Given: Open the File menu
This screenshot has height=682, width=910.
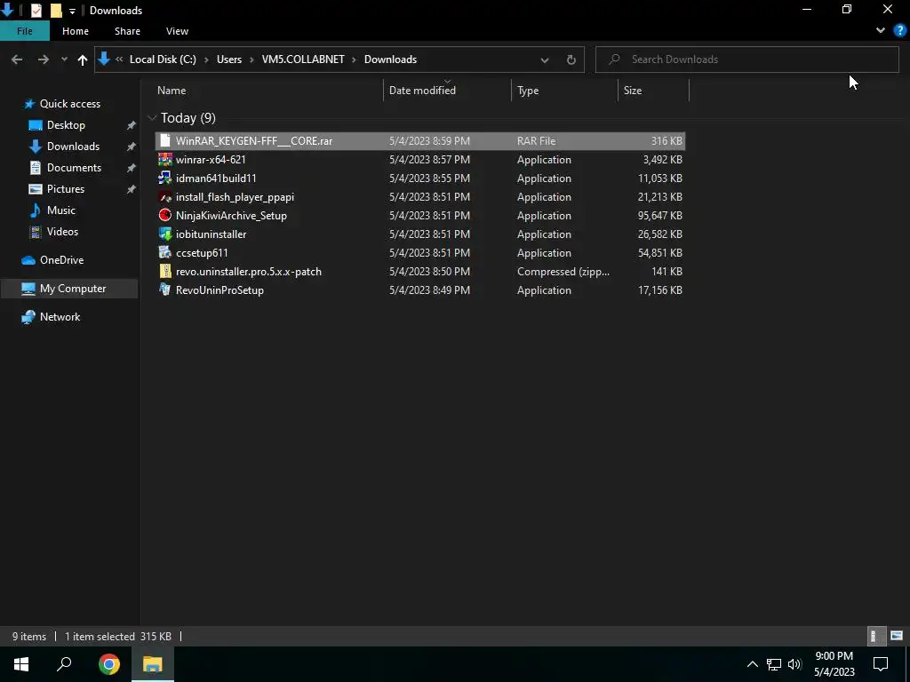Looking at the screenshot, I should pos(25,31).
